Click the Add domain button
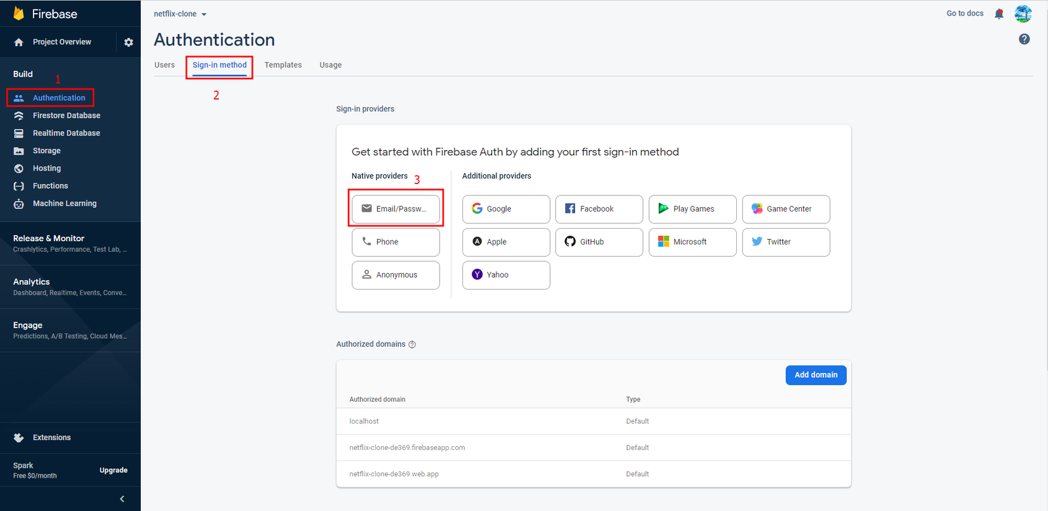This screenshot has width=1048, height=511. (x=816, y=375)
